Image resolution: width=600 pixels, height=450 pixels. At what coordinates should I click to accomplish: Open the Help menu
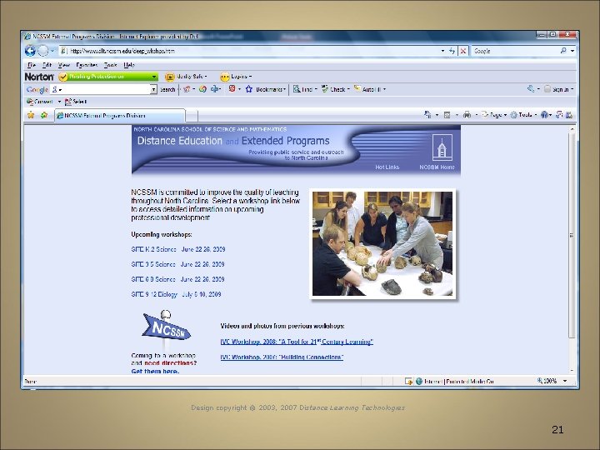point(129,65)
